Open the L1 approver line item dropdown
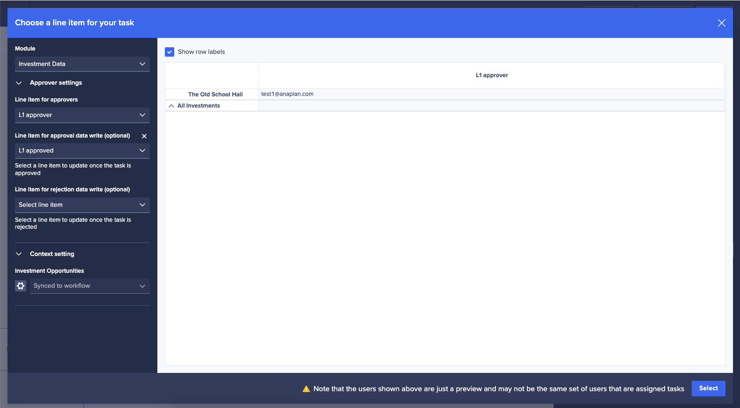This screenshot has height=408, width=740. tap(82, 115)
